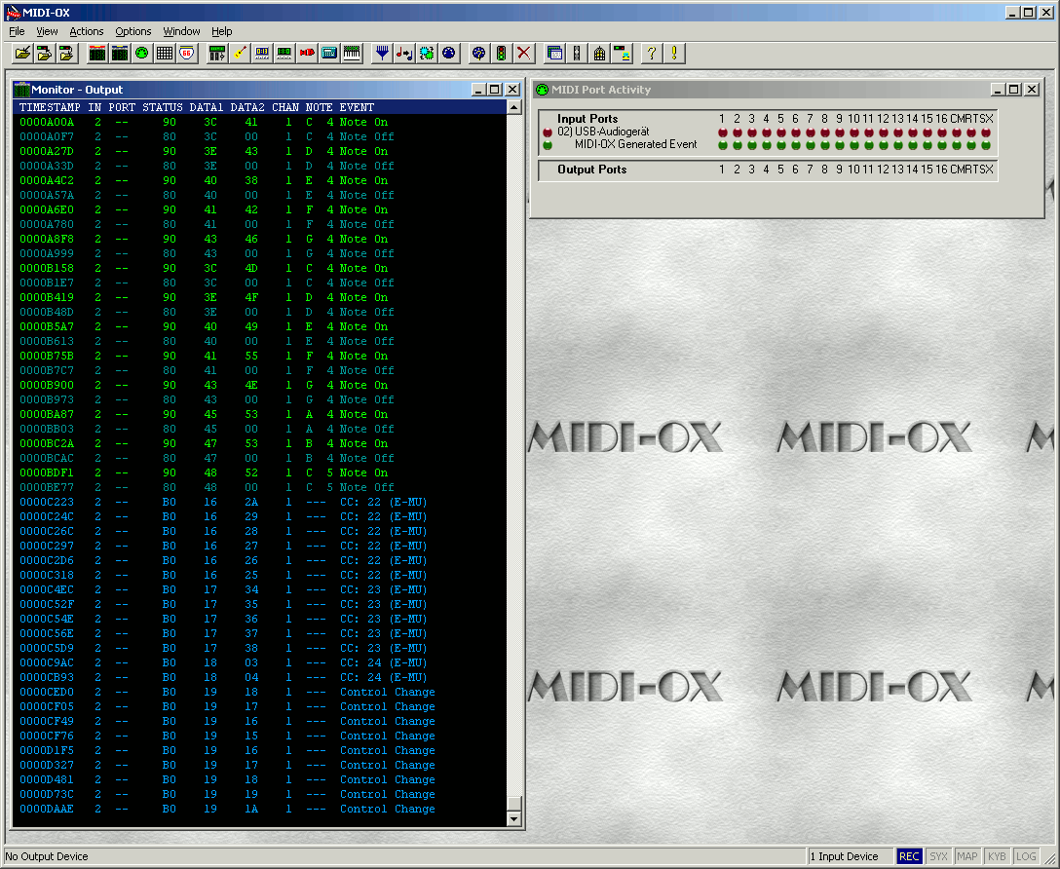The width and height of the screenshot is (1060, 869).
Task: Open the Window menu
Action: [x=181, y=31]
